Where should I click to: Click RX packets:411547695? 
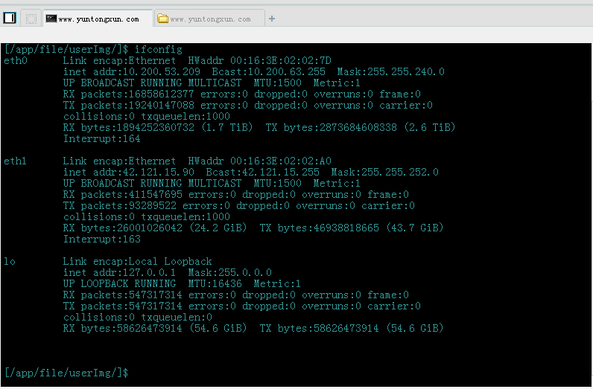pyautogui.click(x=122, y=195)
